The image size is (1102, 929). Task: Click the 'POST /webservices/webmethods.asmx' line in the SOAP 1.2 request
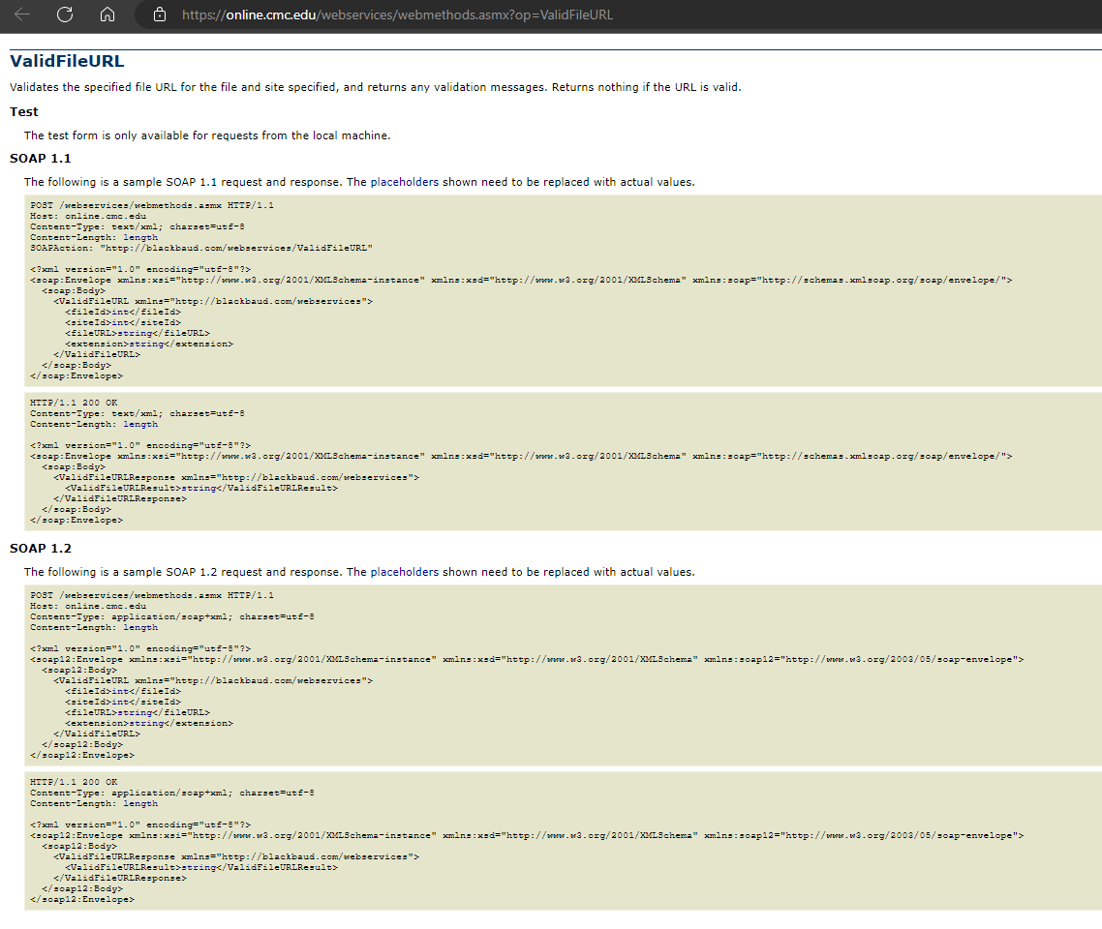tap(152, 595)
